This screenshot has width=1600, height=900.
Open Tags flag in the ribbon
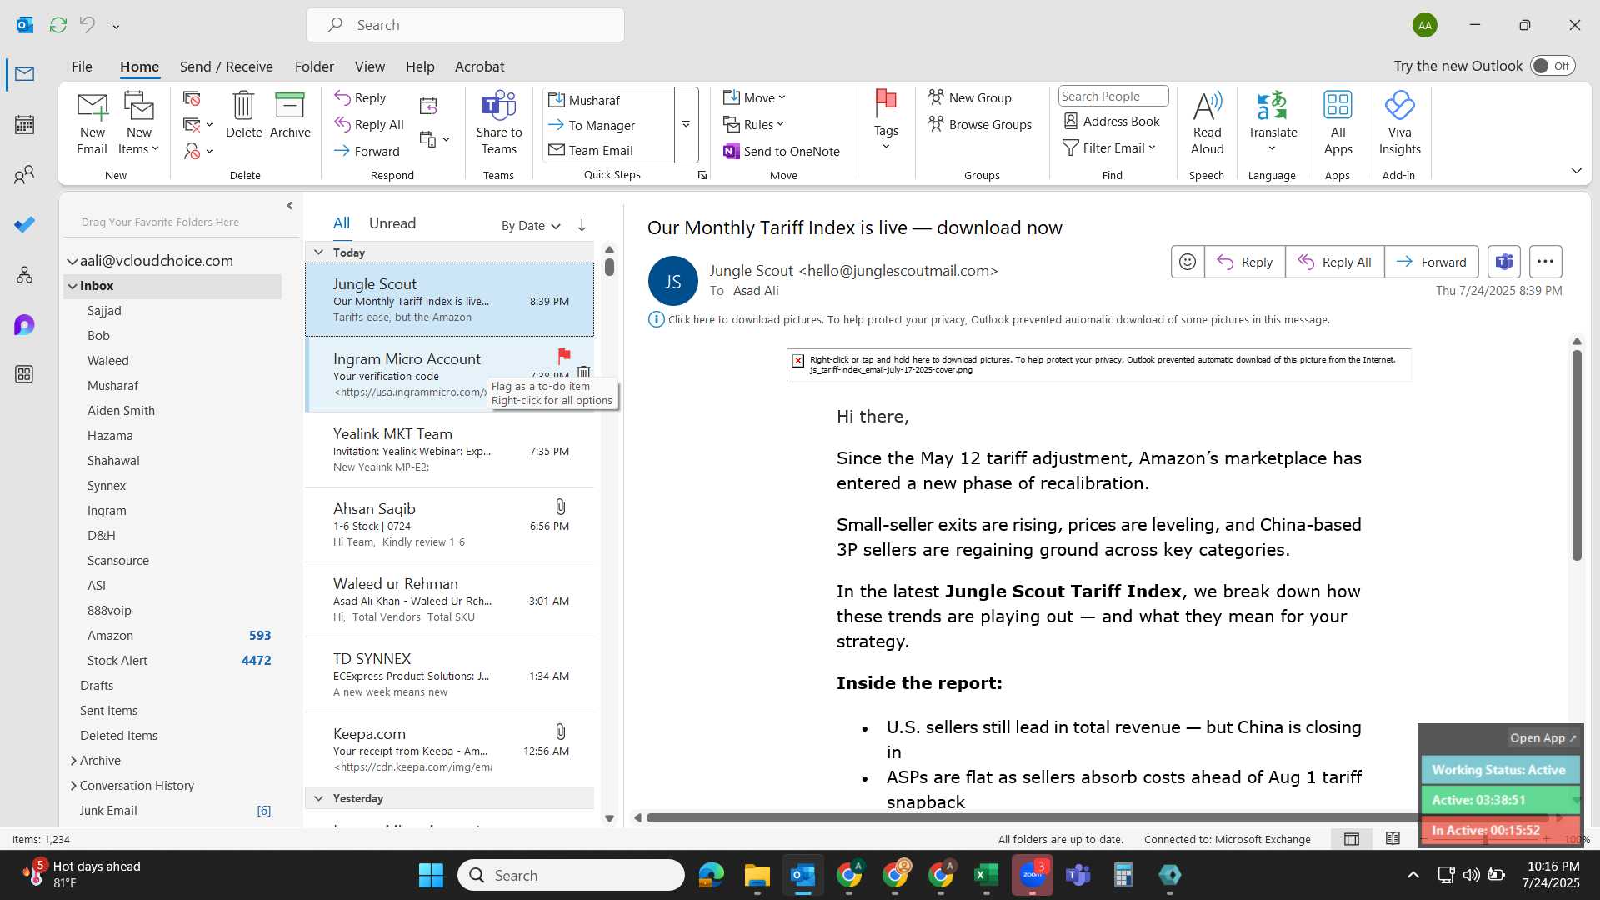[x=886, y=121]
